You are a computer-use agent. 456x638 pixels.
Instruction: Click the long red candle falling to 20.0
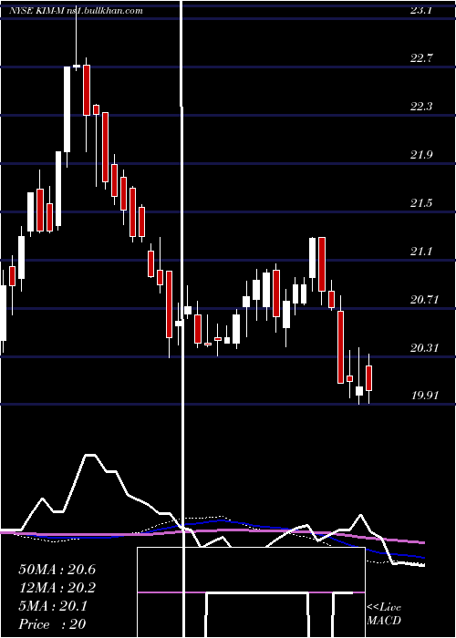[x=340, y=346]
